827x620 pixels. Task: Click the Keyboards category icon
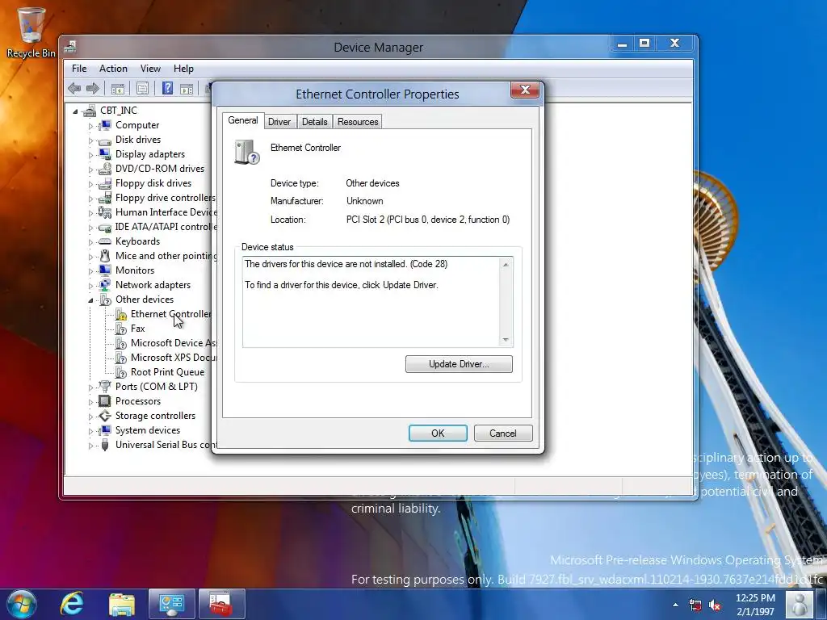tap(105, 241)
